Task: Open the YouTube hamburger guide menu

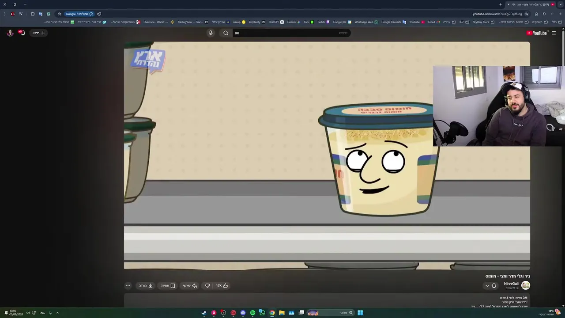Action: pos(554,33)
